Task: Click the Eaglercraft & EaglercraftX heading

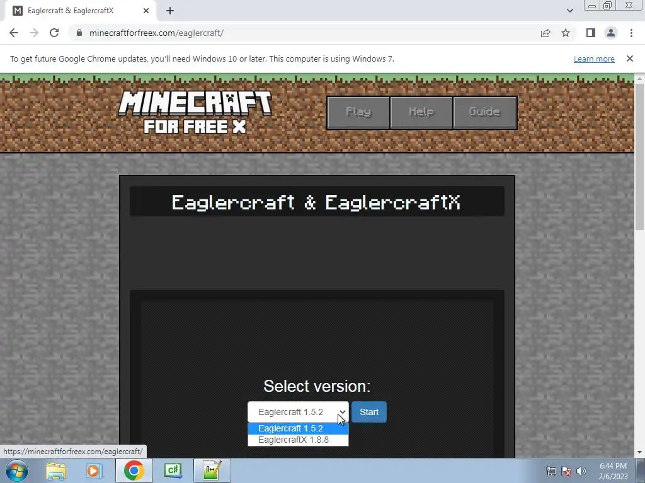Action: [316, 202]
